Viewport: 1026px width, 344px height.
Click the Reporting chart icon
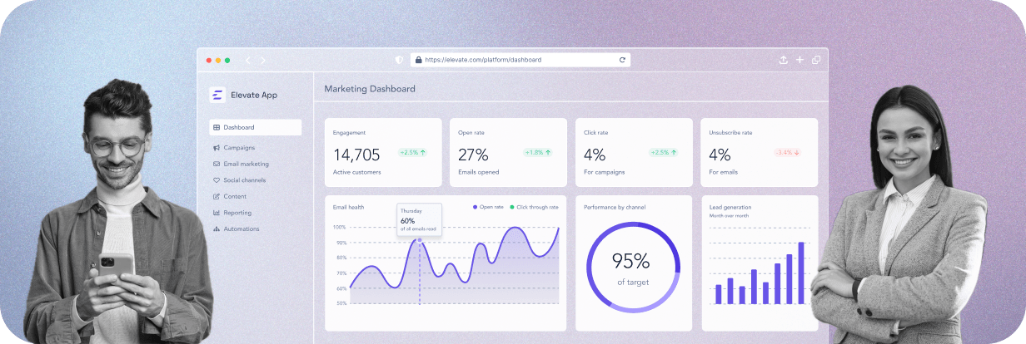[217, 213]
